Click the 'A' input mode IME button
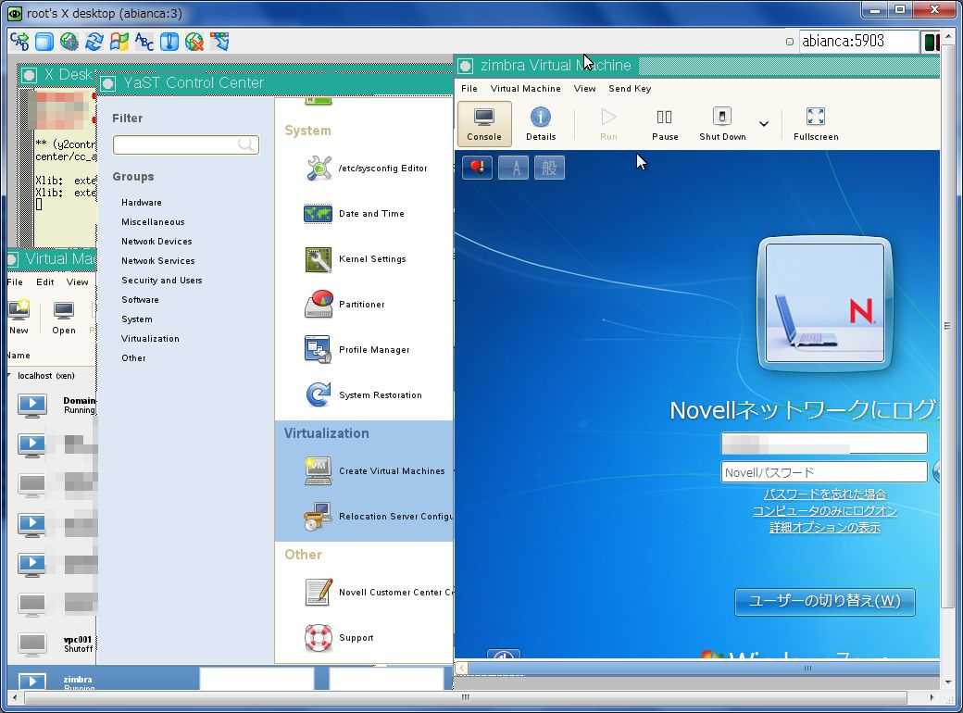This screenshot has width=963, height=713. (513, 167)
